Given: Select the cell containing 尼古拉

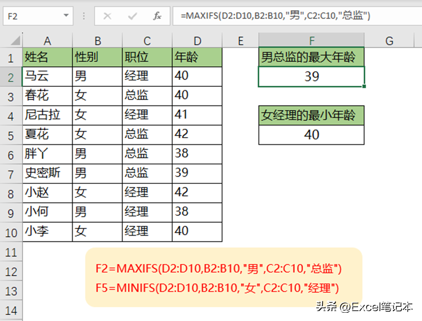Looking at the screenshot, I should pos(47,116).
